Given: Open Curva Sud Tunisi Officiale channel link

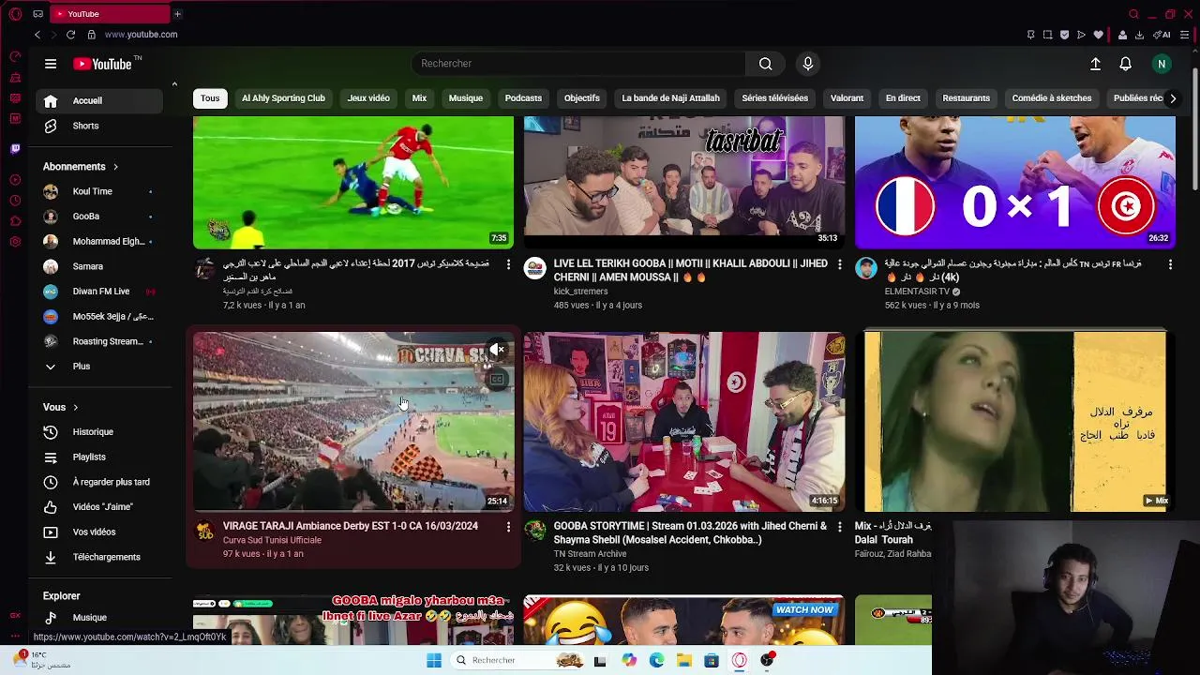Looking at the screenshot, I should [x=272, y=540].
